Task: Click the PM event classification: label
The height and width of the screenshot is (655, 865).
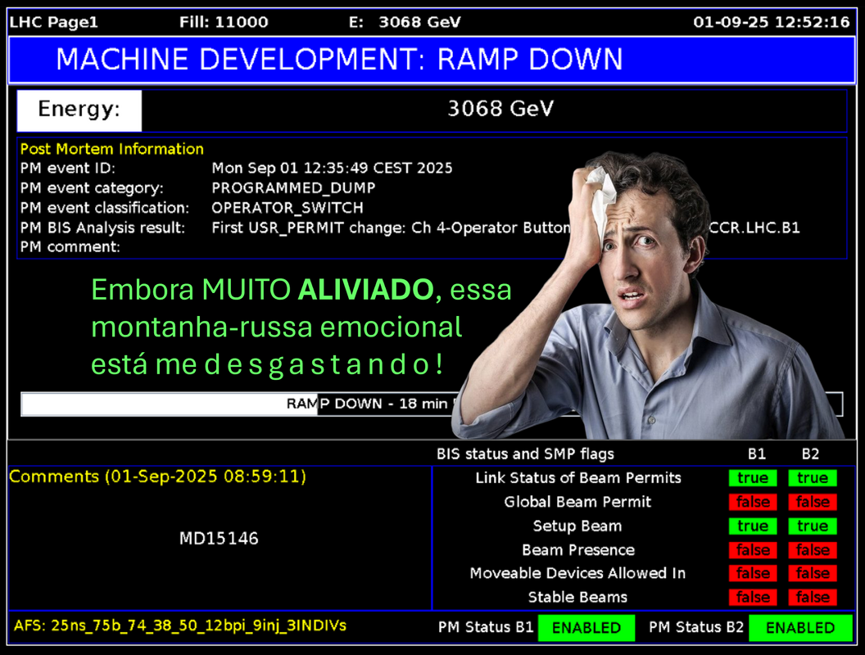Action: point(104,208)
